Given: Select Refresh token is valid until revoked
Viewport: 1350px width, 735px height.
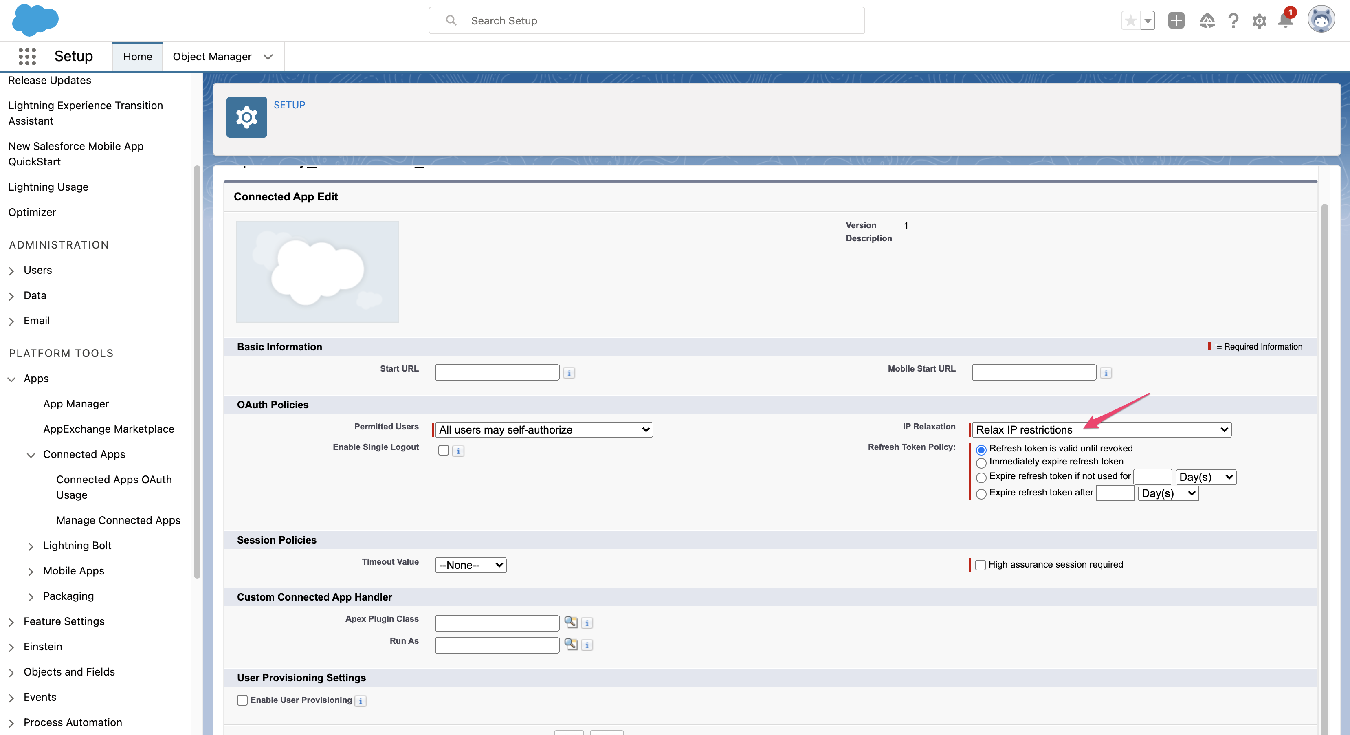Looking at the screenshot, I should [981, 449].
